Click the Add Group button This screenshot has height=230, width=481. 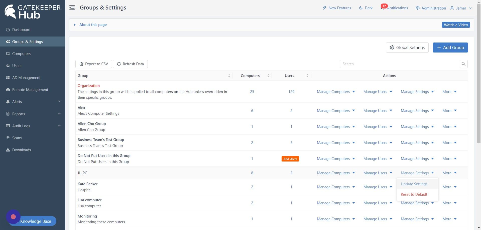click(450, 47)
